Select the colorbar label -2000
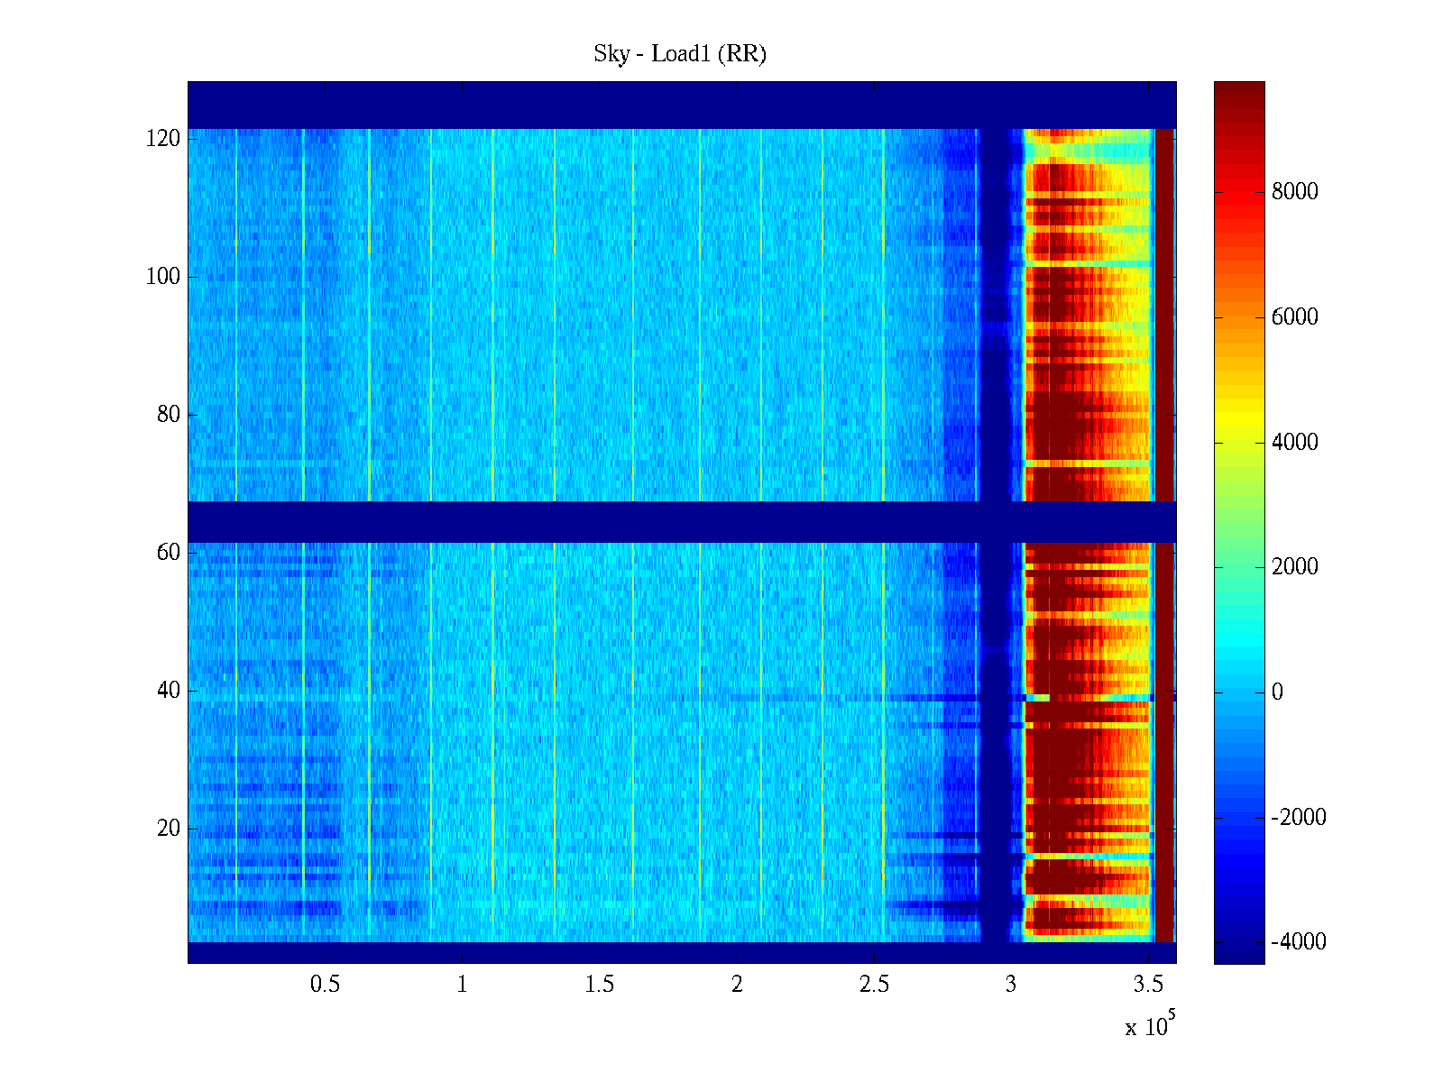Screen dimensions: 1443x1082 tap(1299, 818)
